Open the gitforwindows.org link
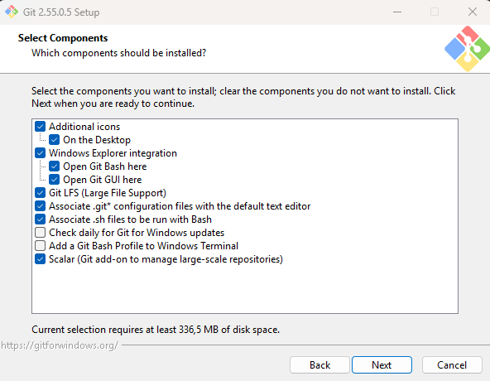Image resolution: width=490 pixels, height=381 pixels. pyautogui.click(x=60, y=345)
